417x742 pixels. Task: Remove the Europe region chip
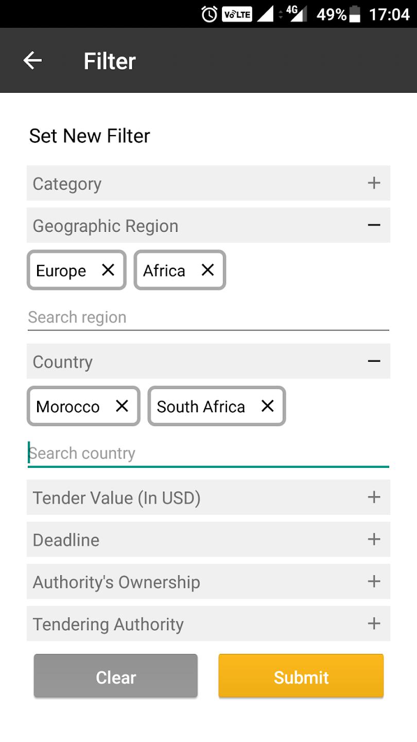click(x=108, y=270)
